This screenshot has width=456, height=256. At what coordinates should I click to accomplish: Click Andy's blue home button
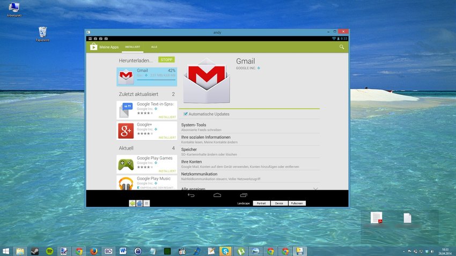[x=139, y=204]
